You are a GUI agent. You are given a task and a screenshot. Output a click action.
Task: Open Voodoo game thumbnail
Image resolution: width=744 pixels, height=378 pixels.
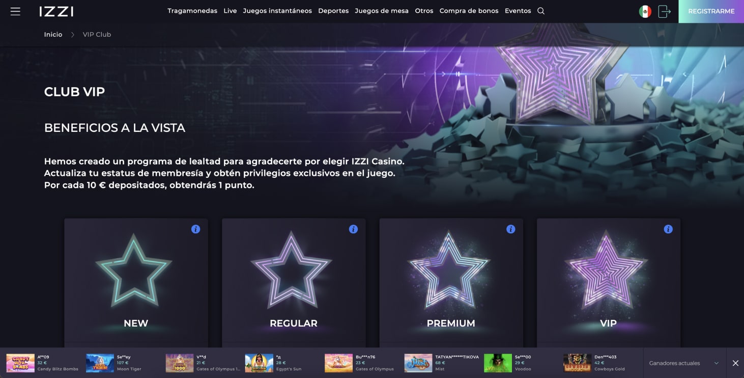[x=498, y=363]
